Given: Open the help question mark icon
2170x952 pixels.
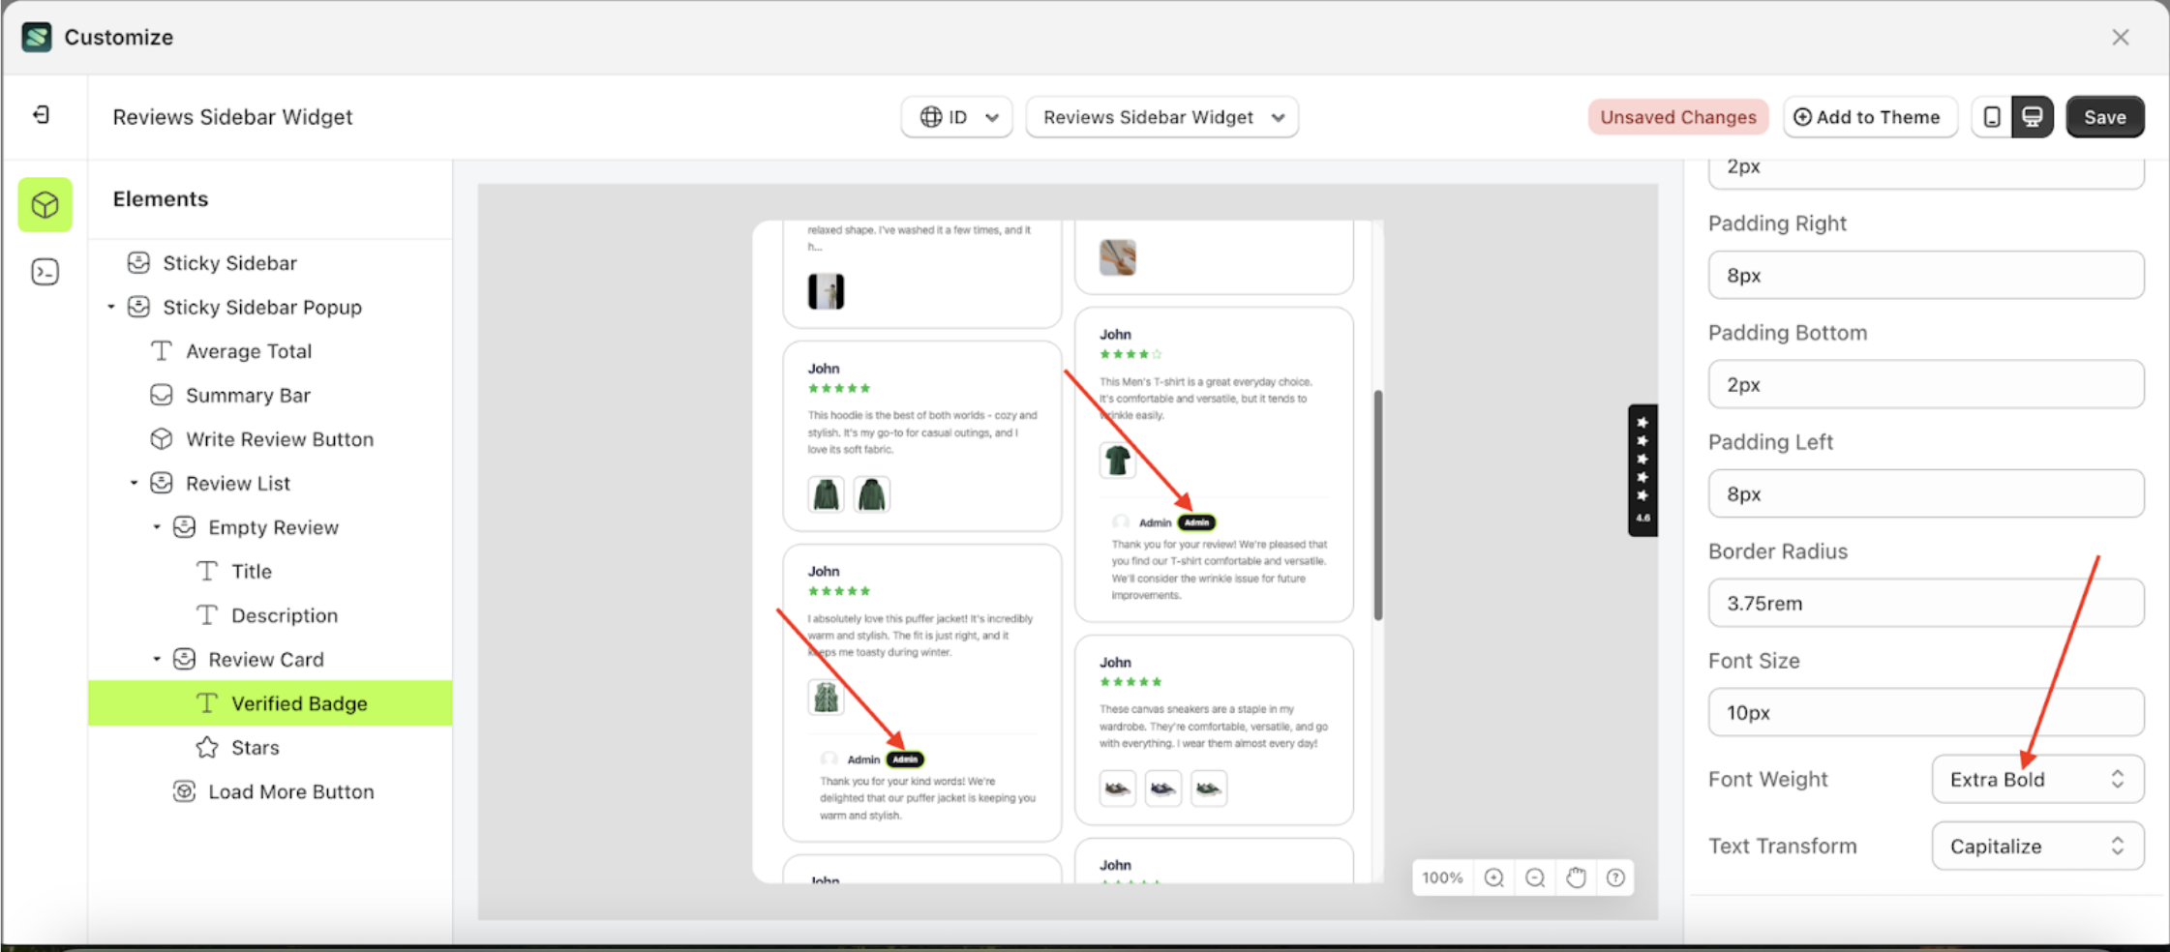Looking at the screenshot, I should click(1615, 878).
